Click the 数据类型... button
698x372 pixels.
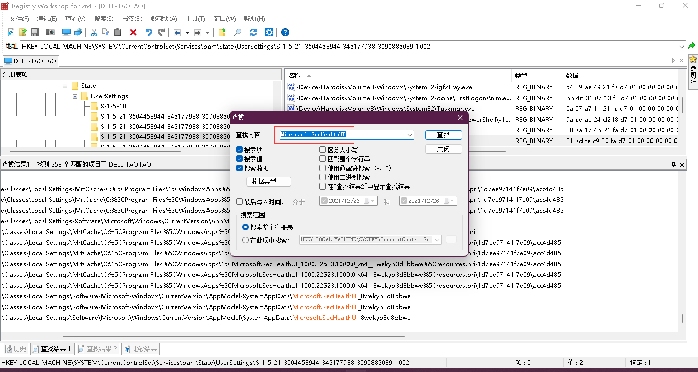click(268, 182)
